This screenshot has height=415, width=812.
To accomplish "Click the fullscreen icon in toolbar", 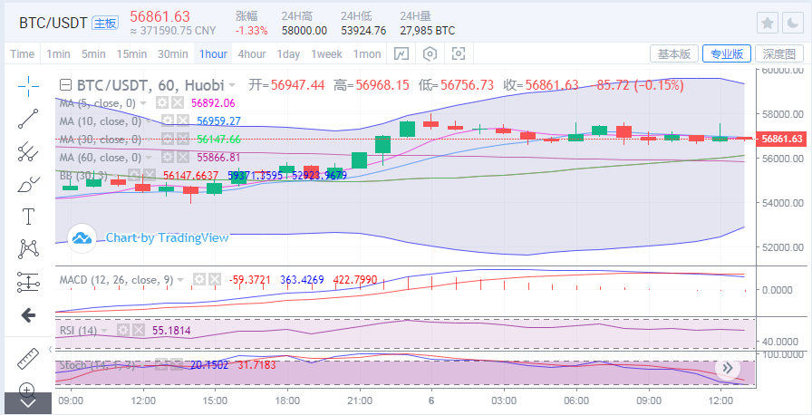I will (x=459, y=53).
